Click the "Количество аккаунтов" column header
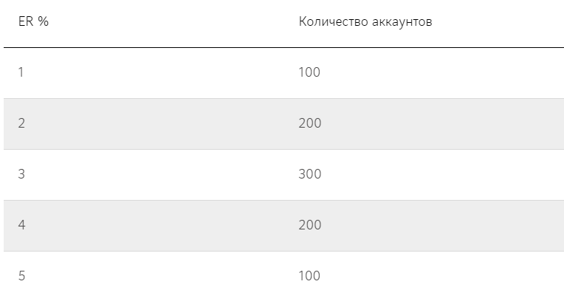This screenshot has width=564, height=301. point(365,21)
